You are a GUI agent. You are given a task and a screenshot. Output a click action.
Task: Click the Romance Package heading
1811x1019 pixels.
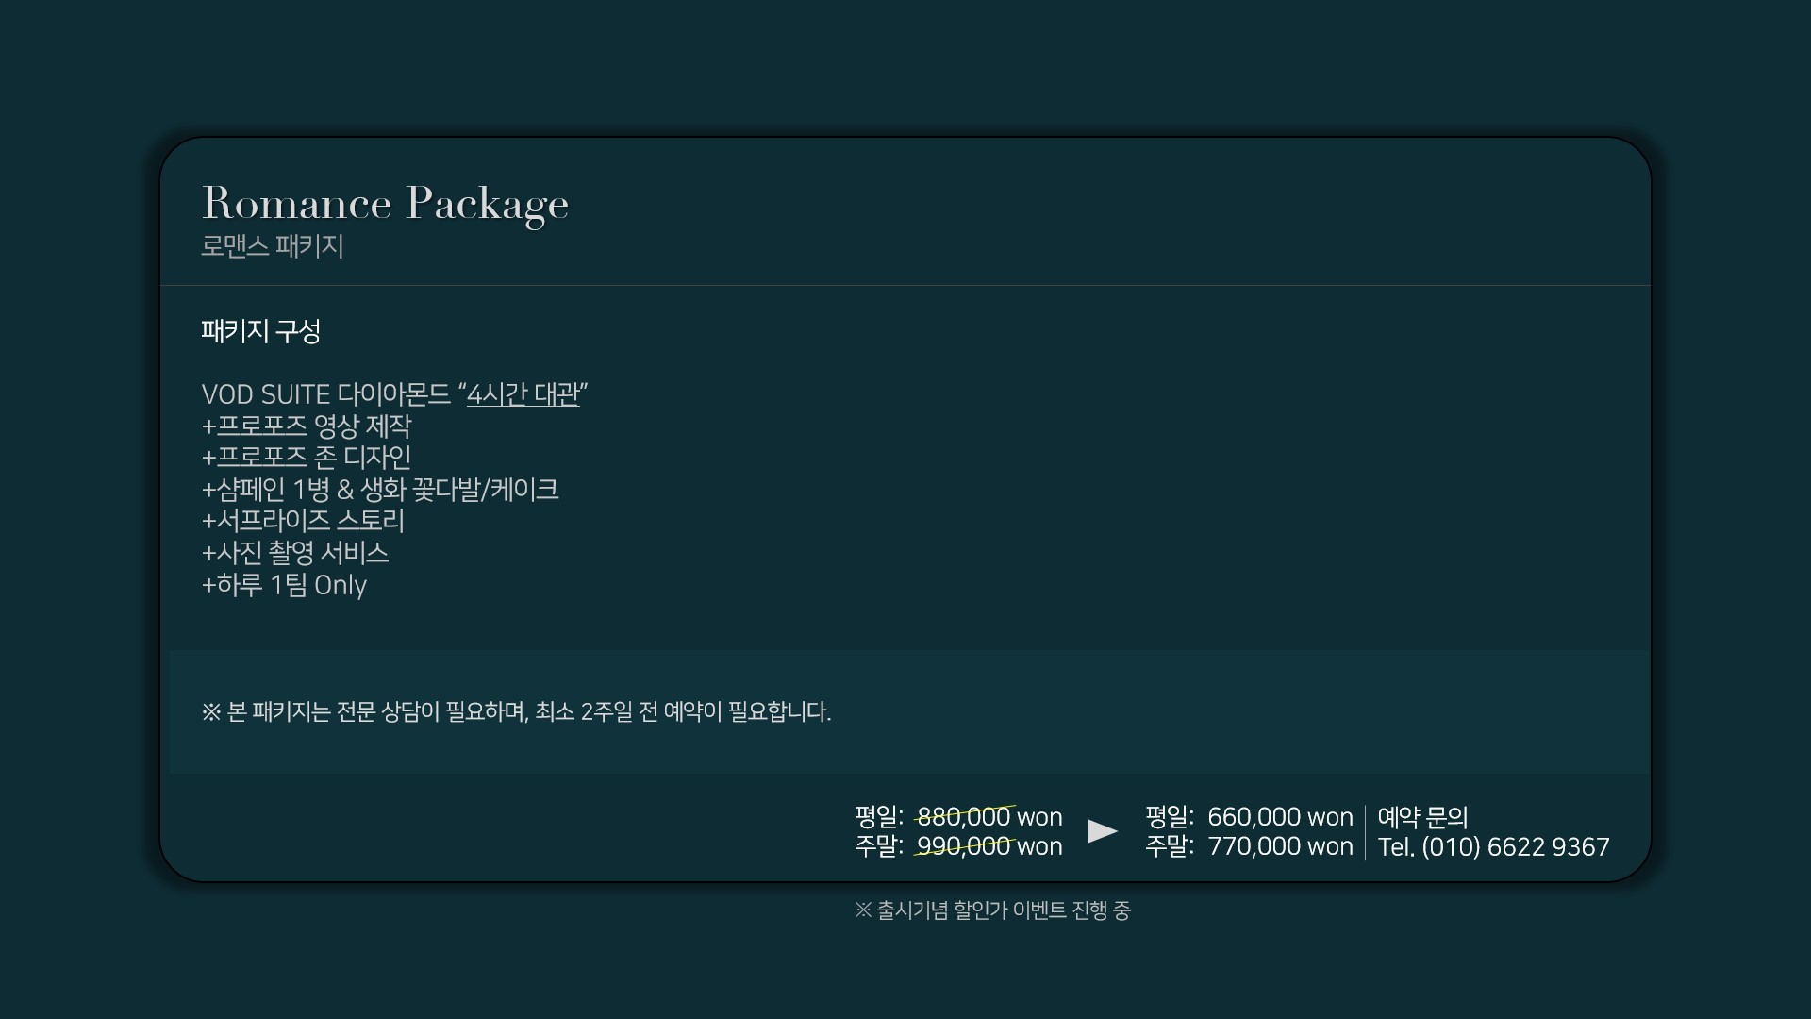(x=385, y=204)
